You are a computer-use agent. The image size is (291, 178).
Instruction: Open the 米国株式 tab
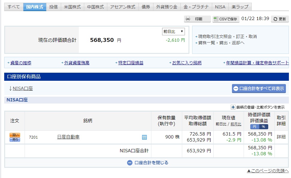pyautogui.click(x=73, y=7)
